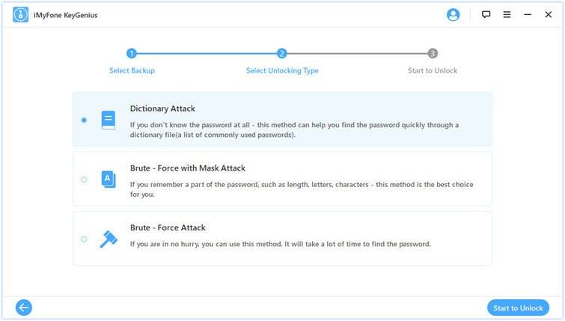Viewport: 565px width, 321px height.
Task: Click the iMyFone KeyGenius app logo
Action: (x=20, y=15)
